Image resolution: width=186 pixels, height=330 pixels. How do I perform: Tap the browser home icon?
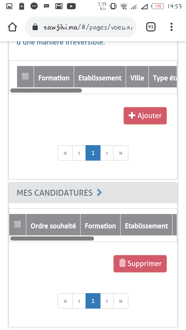[x=12, y=27]
